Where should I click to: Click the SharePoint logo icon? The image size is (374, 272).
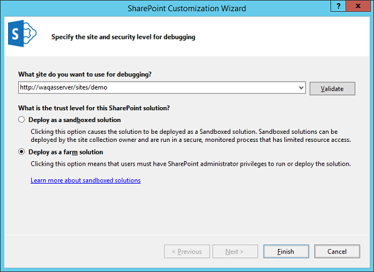[22, 35]
